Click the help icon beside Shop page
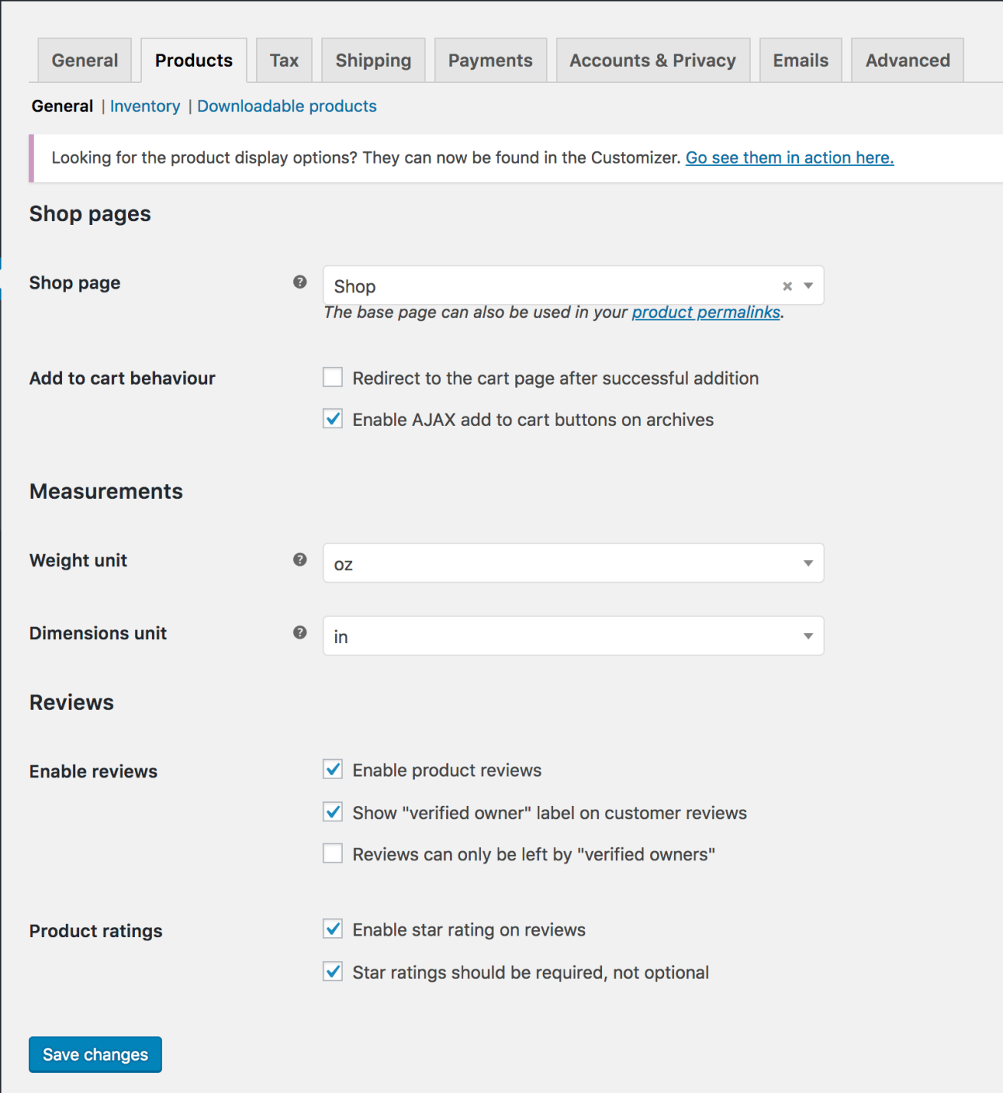 click(299, 282)
